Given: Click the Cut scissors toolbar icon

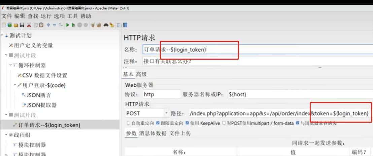Looking at the screenshot, I should (x=29, y=25).
